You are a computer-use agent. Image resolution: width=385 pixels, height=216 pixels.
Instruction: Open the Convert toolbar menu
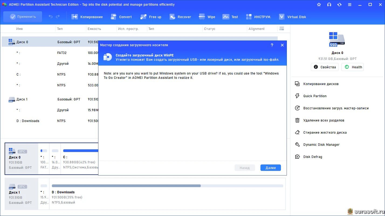click(121, 17)
